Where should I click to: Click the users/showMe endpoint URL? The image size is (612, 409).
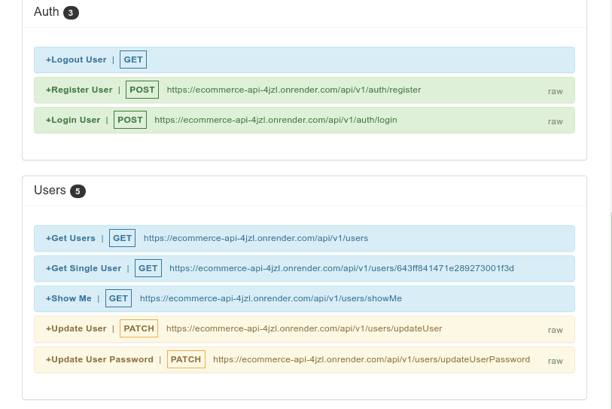270,298
